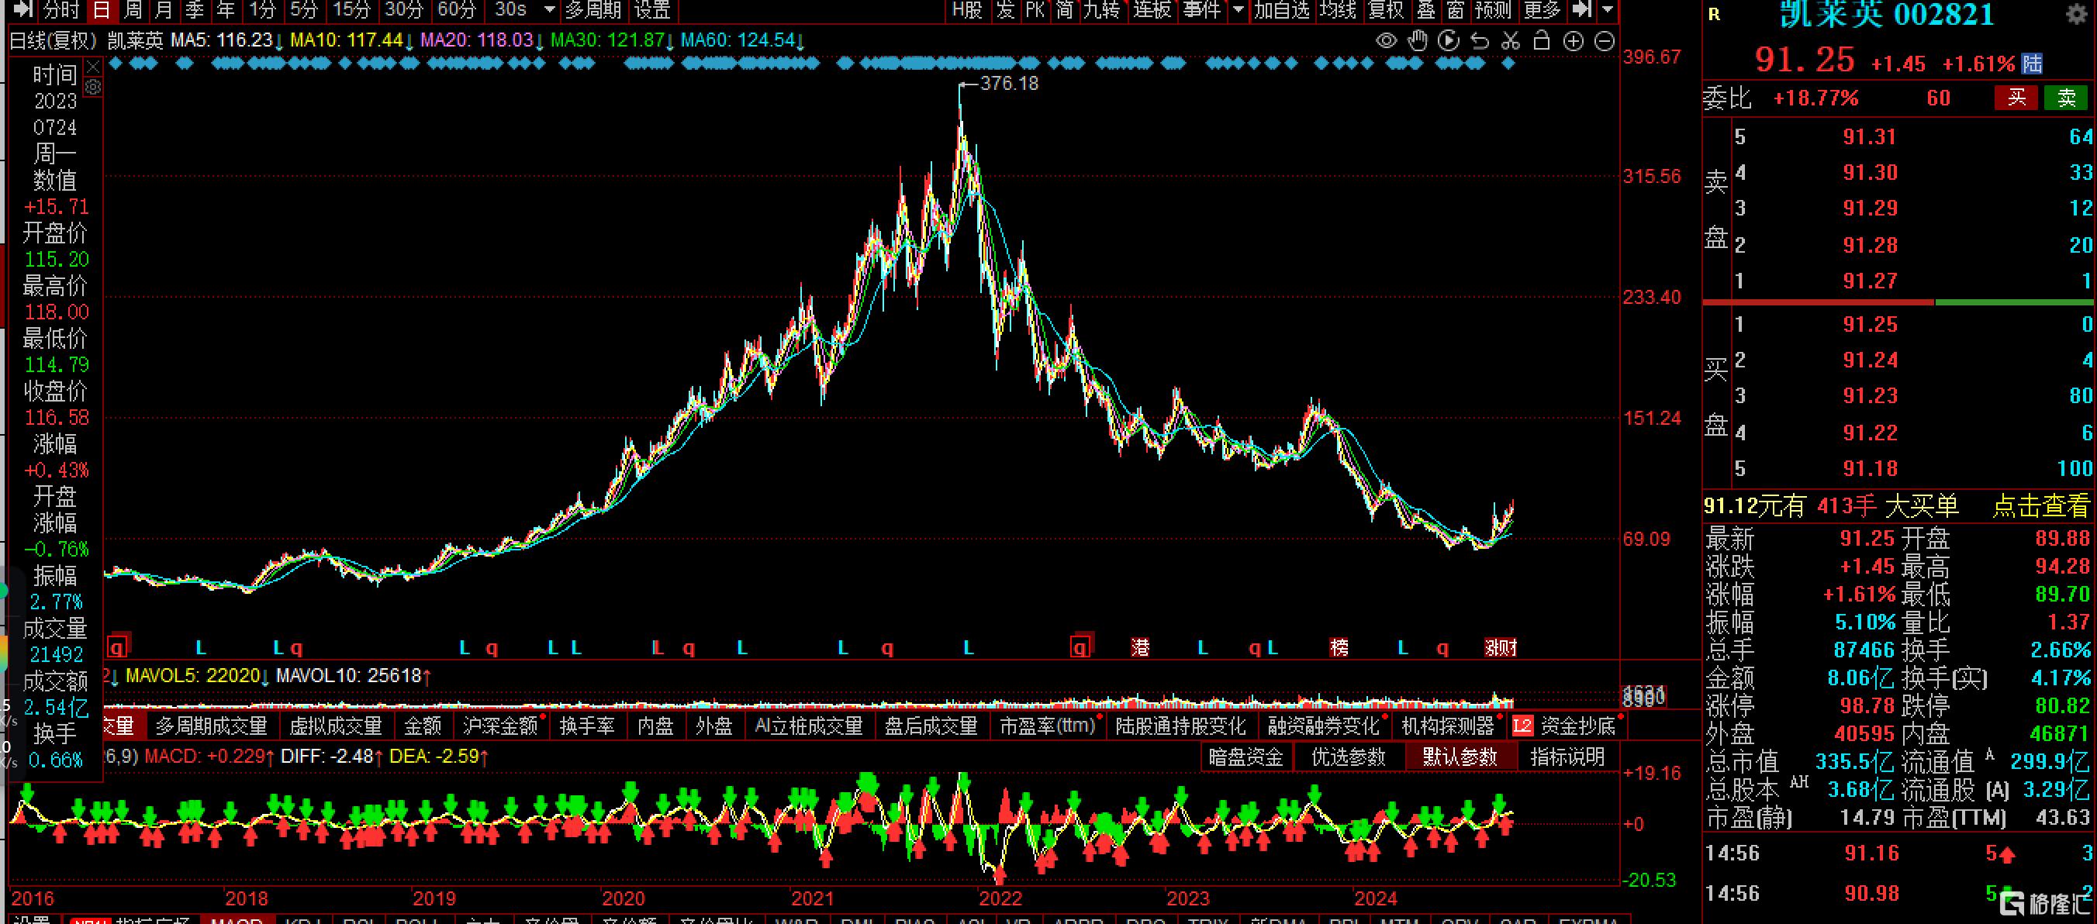Click the 涨时 marker at chart end
The width and height of the screenshot is (2097, 924).
click(1501, 647)
